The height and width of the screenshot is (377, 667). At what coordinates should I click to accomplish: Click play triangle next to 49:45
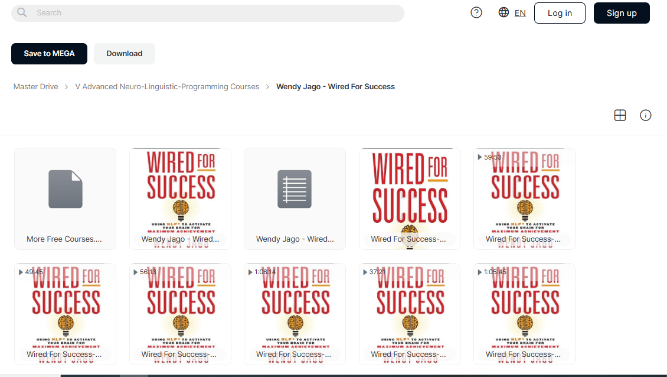pos(21,272)
